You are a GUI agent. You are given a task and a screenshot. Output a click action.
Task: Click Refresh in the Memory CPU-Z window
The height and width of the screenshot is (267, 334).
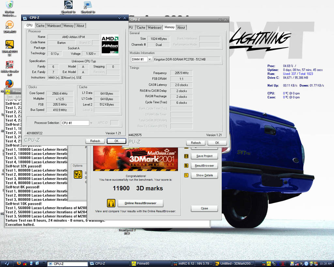click(196, 143)
